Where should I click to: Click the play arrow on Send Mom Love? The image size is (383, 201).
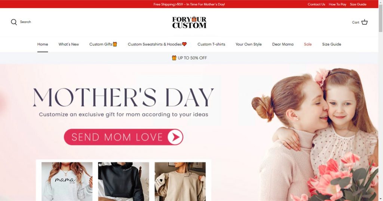[x=175, y=137]
